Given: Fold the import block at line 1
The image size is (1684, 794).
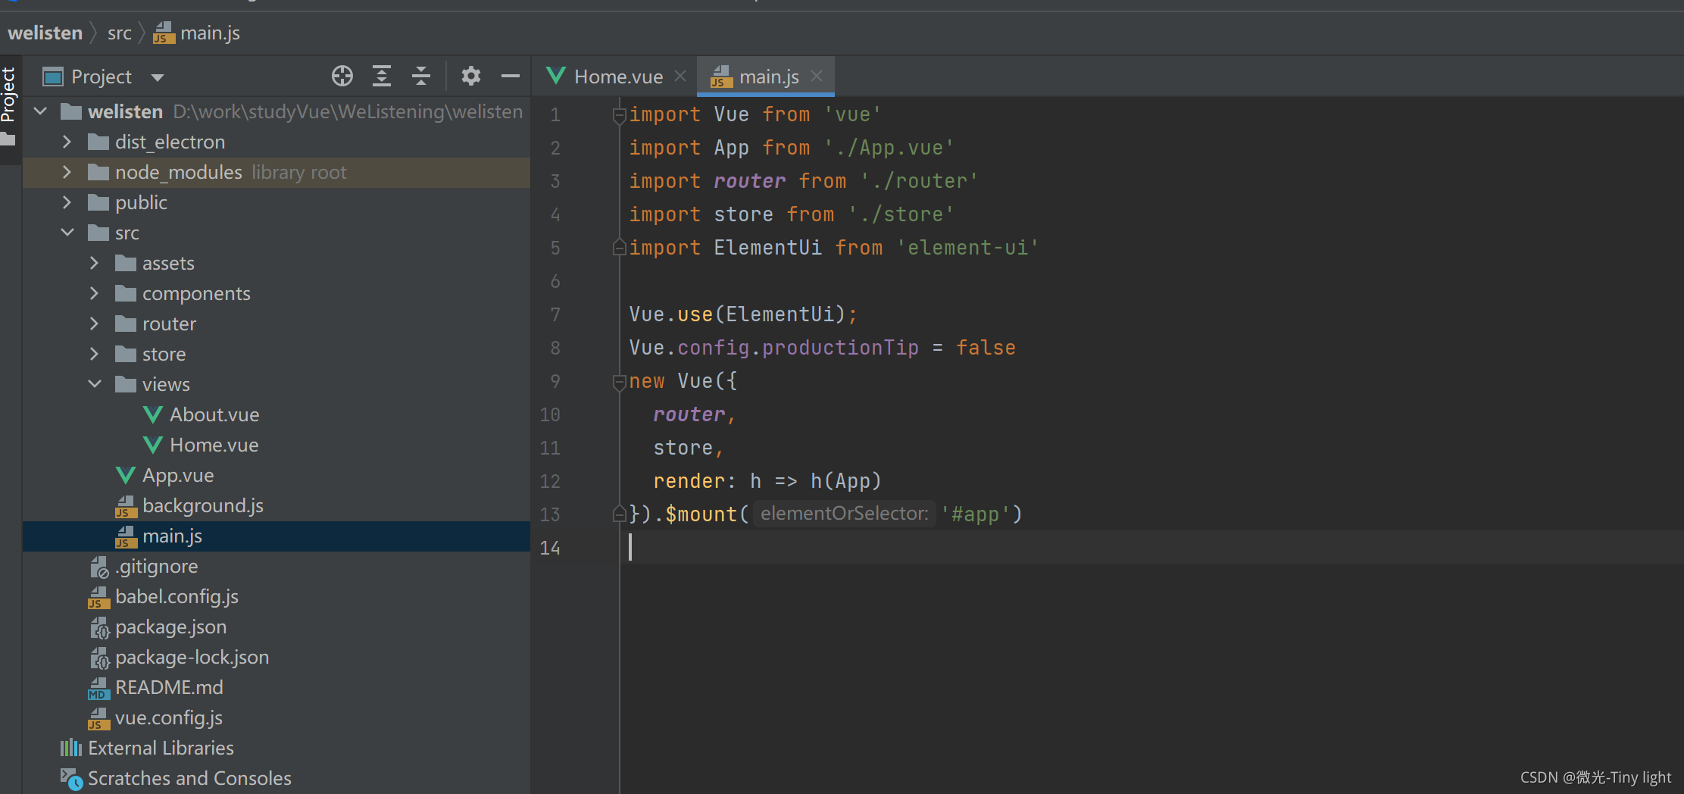Looking at the screenshot, I should click(x=619, y=114).
